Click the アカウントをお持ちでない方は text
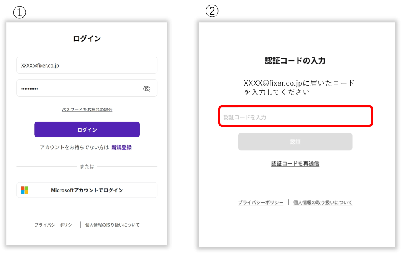Image resolution: width=402 pixels, height=254 pixels. pos(74,147)
